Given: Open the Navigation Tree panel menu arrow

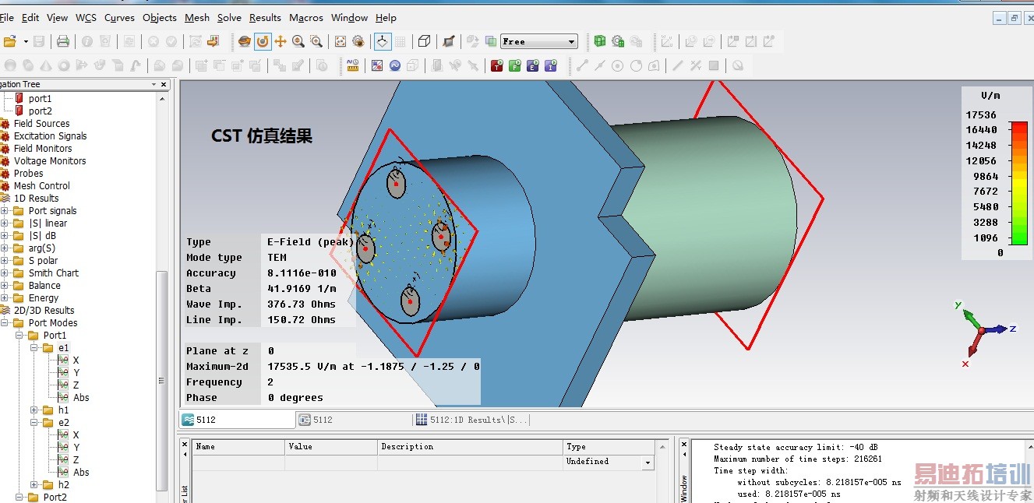Looking at the screenshot, I should pos(154,84).
